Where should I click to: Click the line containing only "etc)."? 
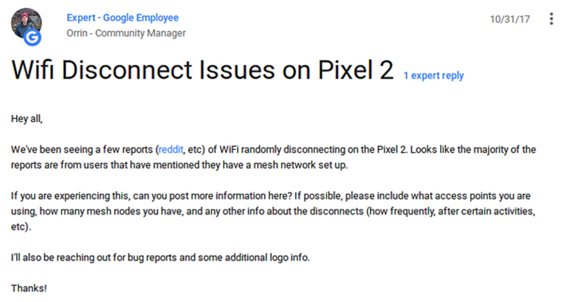pos(21,228)
